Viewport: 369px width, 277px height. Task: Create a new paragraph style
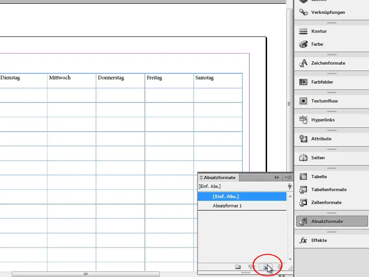coord(265,267)
